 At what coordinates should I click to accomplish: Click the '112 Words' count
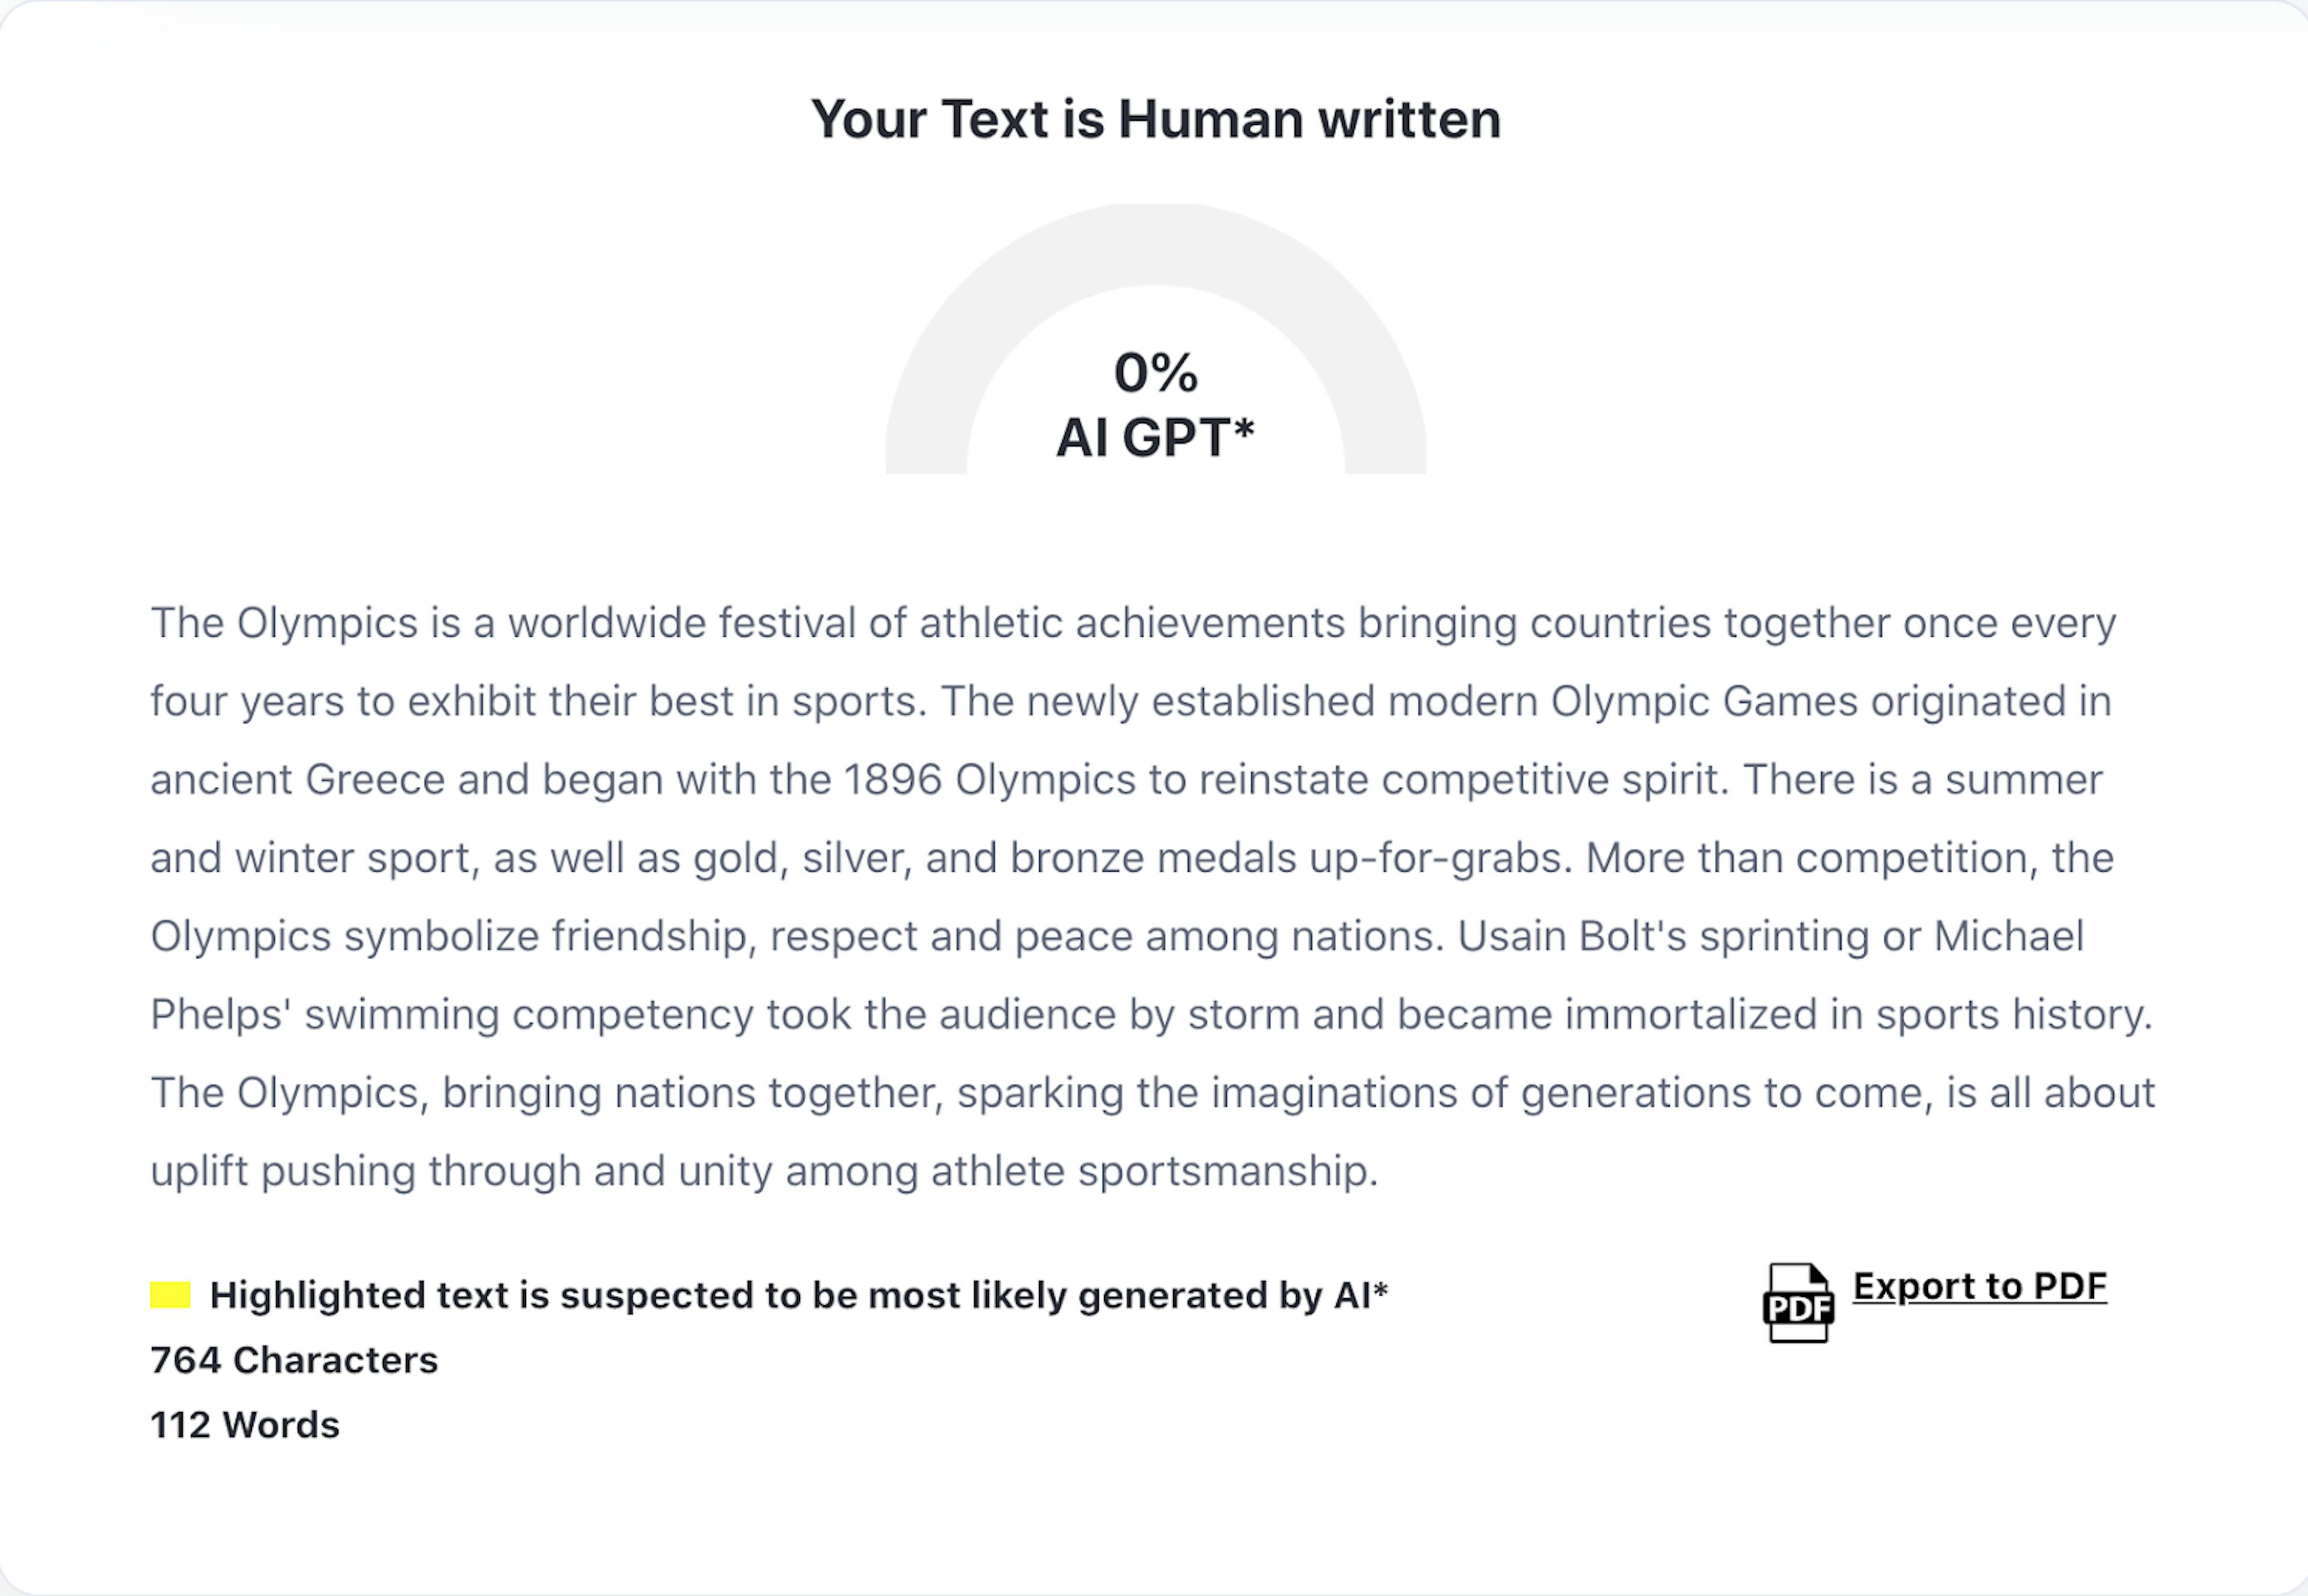pos(245,1425)
